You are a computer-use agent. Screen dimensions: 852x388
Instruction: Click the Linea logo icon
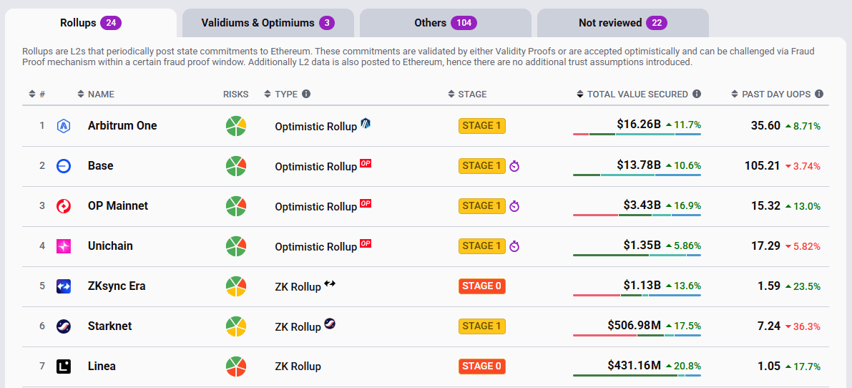[x=64, y=367]
